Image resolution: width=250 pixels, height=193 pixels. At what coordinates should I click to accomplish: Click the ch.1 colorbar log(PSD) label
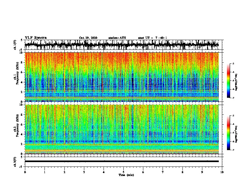point(236,82)
